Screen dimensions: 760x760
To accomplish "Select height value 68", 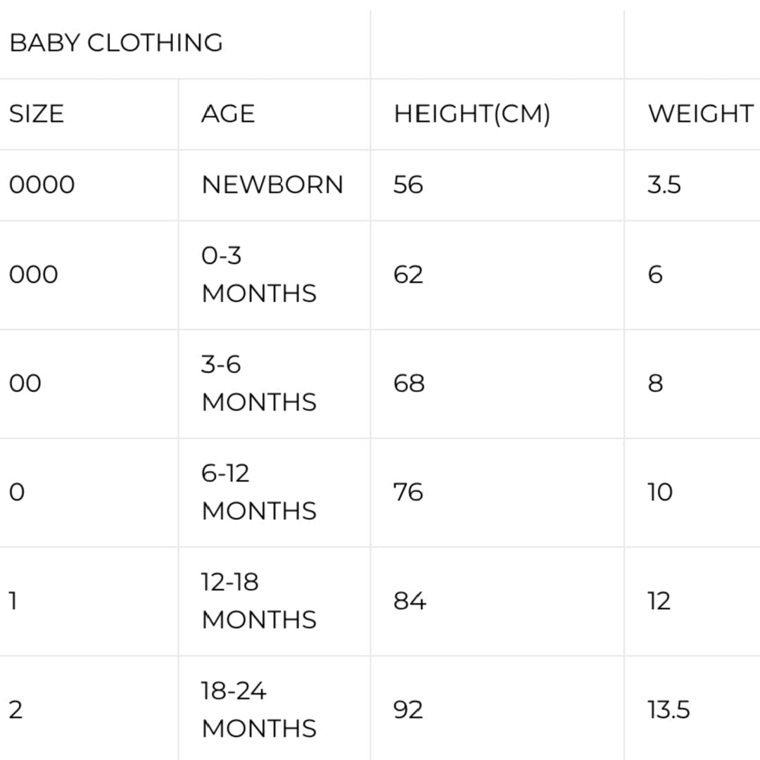I will point(409,384).
